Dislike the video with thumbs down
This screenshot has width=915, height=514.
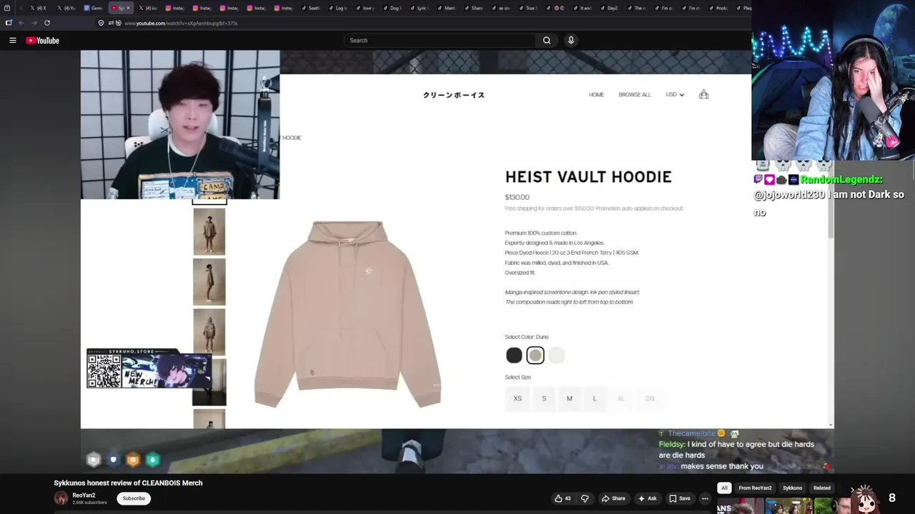[585, 498]
